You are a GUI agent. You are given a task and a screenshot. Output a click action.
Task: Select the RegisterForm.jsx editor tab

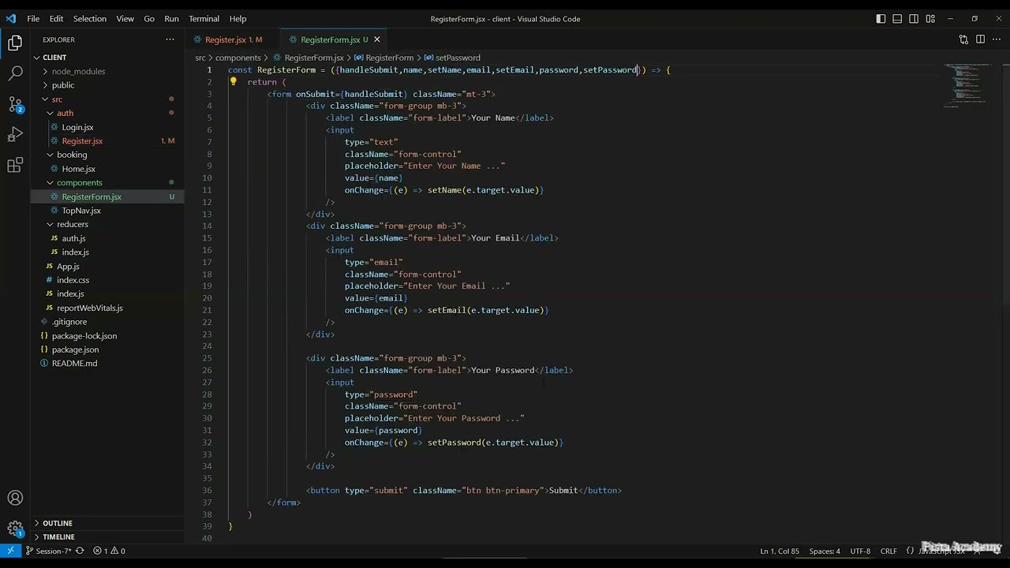pyautogui.click(x=331, y=39)
